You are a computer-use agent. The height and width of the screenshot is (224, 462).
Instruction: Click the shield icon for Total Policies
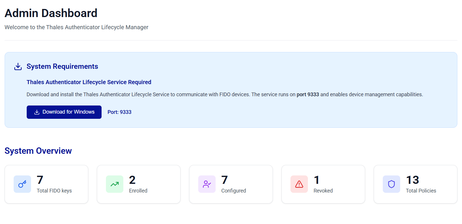coord(391,184)
